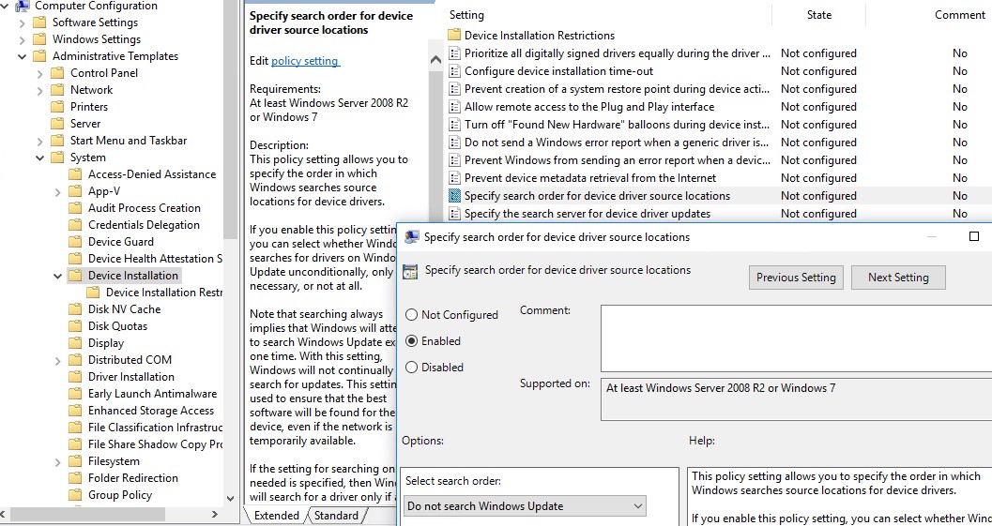Image resolution: width=992 pixels, height=526 pixels.
Task: Click the State column header
Action: [818, 15]
